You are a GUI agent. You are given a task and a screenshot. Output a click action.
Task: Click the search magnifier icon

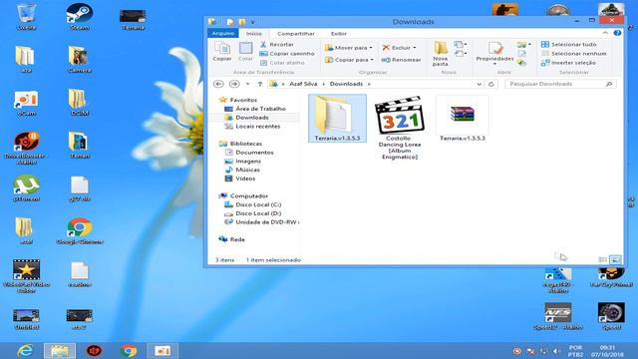click(x=609, y=84)
